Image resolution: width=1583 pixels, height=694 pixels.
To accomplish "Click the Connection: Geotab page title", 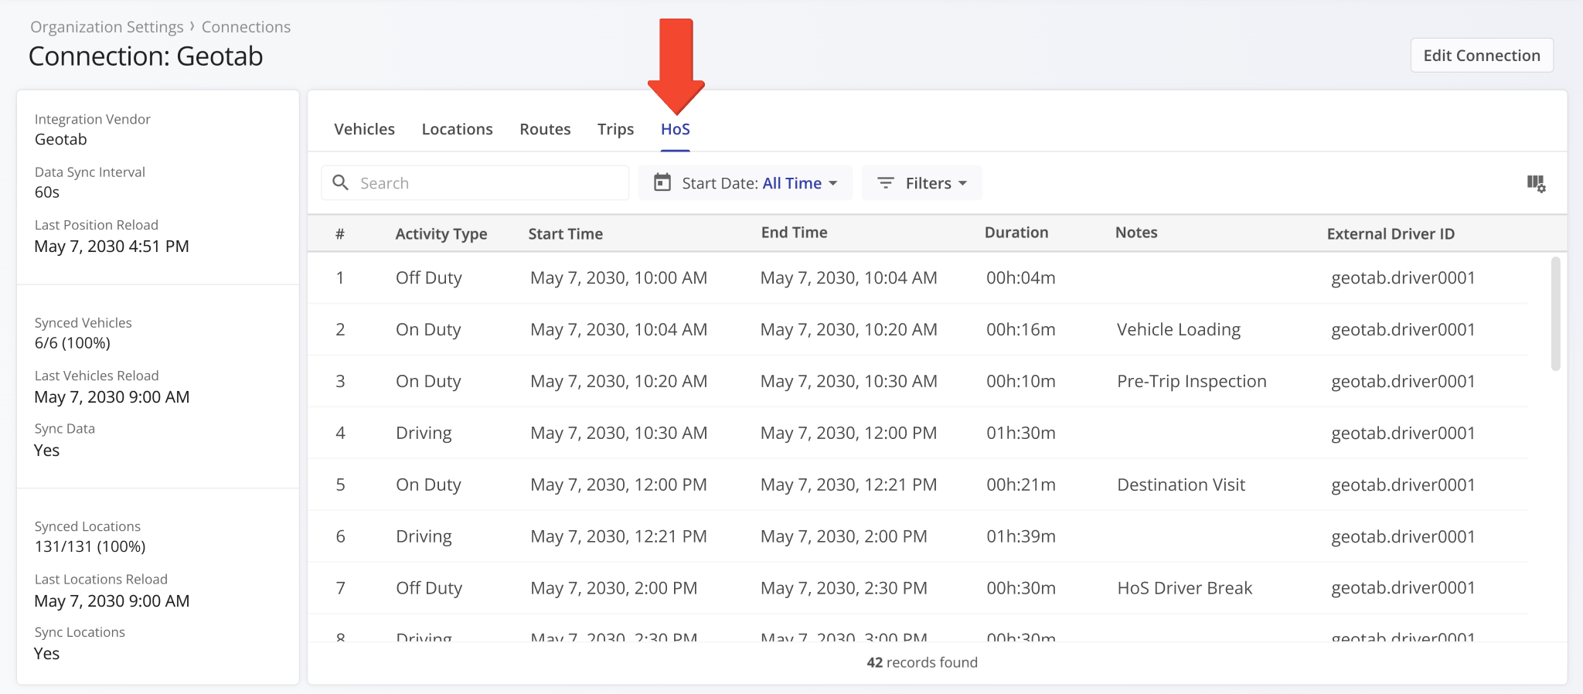I will click(145, 56).
